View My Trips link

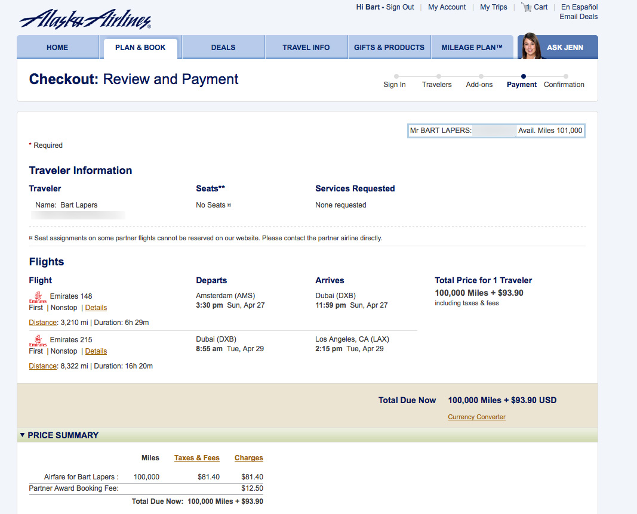[493, 7]
